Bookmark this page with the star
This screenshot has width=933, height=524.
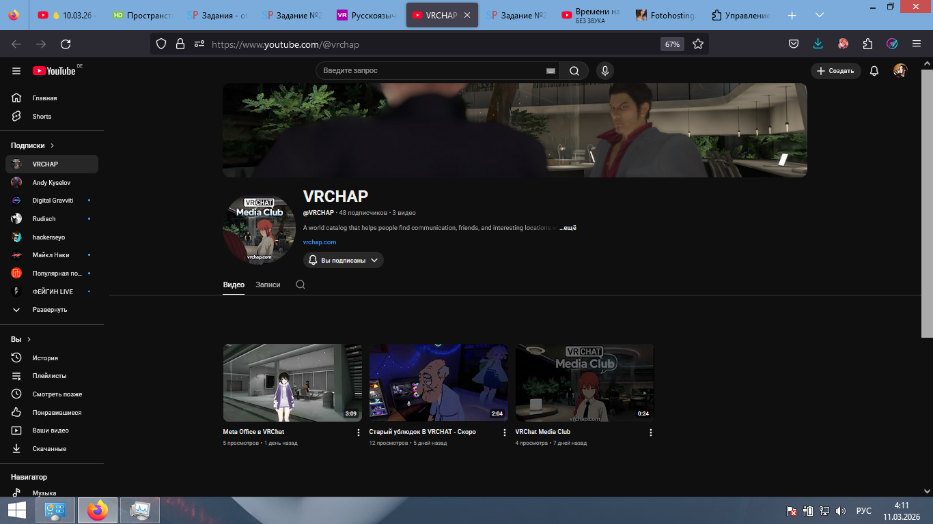coord(698,44)
